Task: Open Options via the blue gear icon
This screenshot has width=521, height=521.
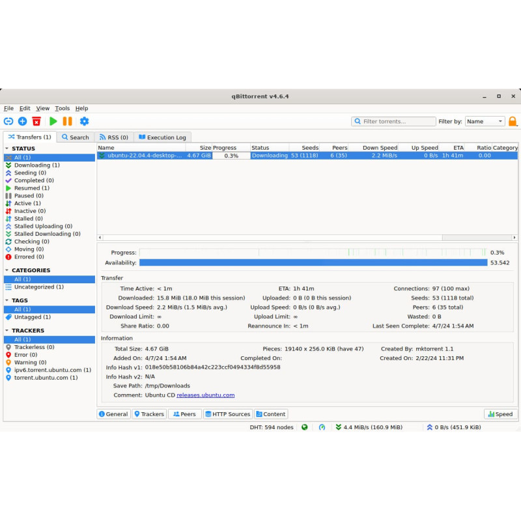Action: coord(85,121)
